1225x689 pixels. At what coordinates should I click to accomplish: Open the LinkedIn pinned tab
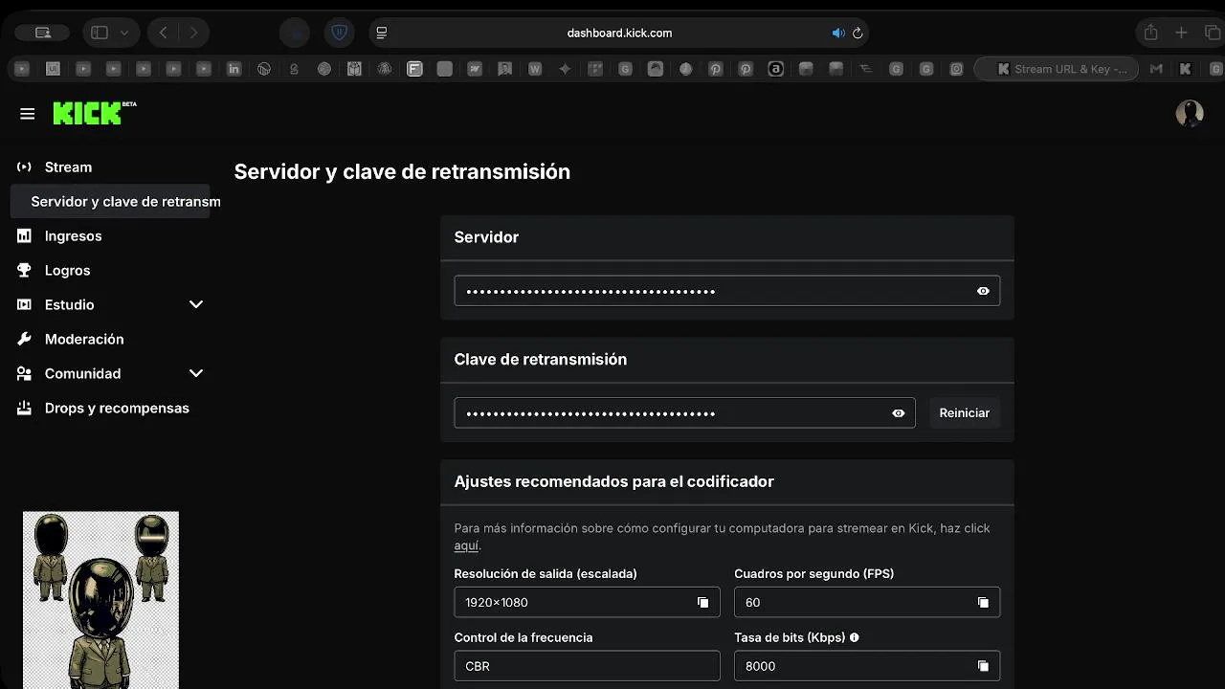(234, 69)
